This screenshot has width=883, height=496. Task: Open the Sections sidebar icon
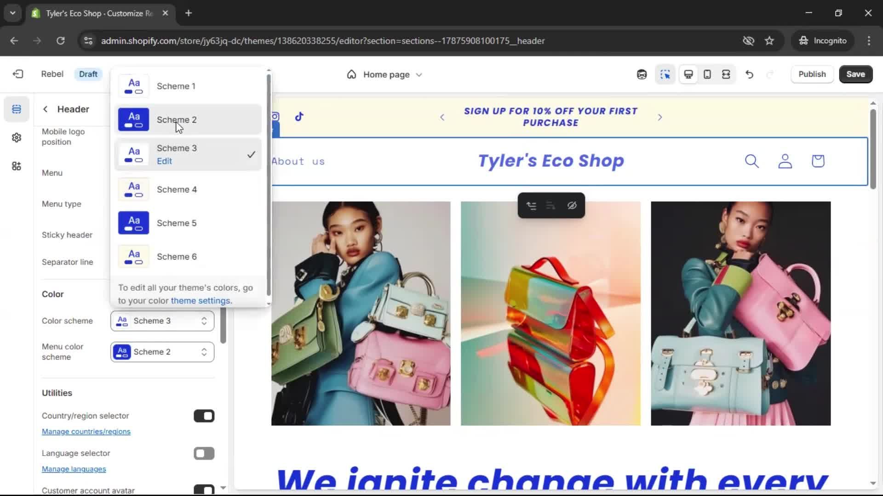click(x=17, y=109)
